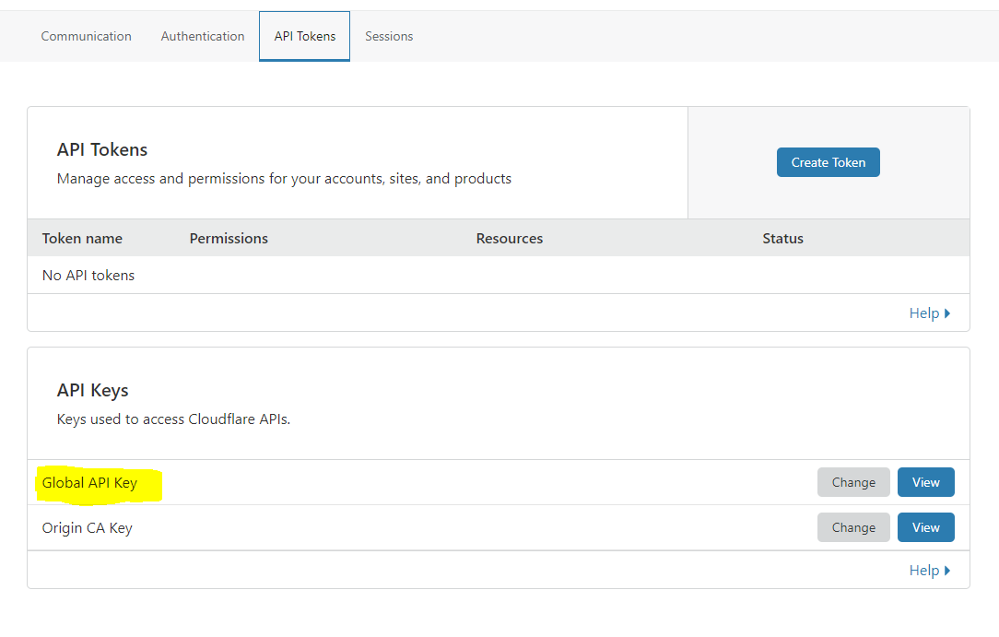
Task: Click 'Keys used to access Cloudflare APIs.' text
Action: (x=173, y=419)
